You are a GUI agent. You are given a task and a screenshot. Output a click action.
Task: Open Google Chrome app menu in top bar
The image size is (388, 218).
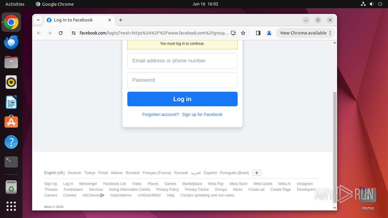tap(55, 4)
